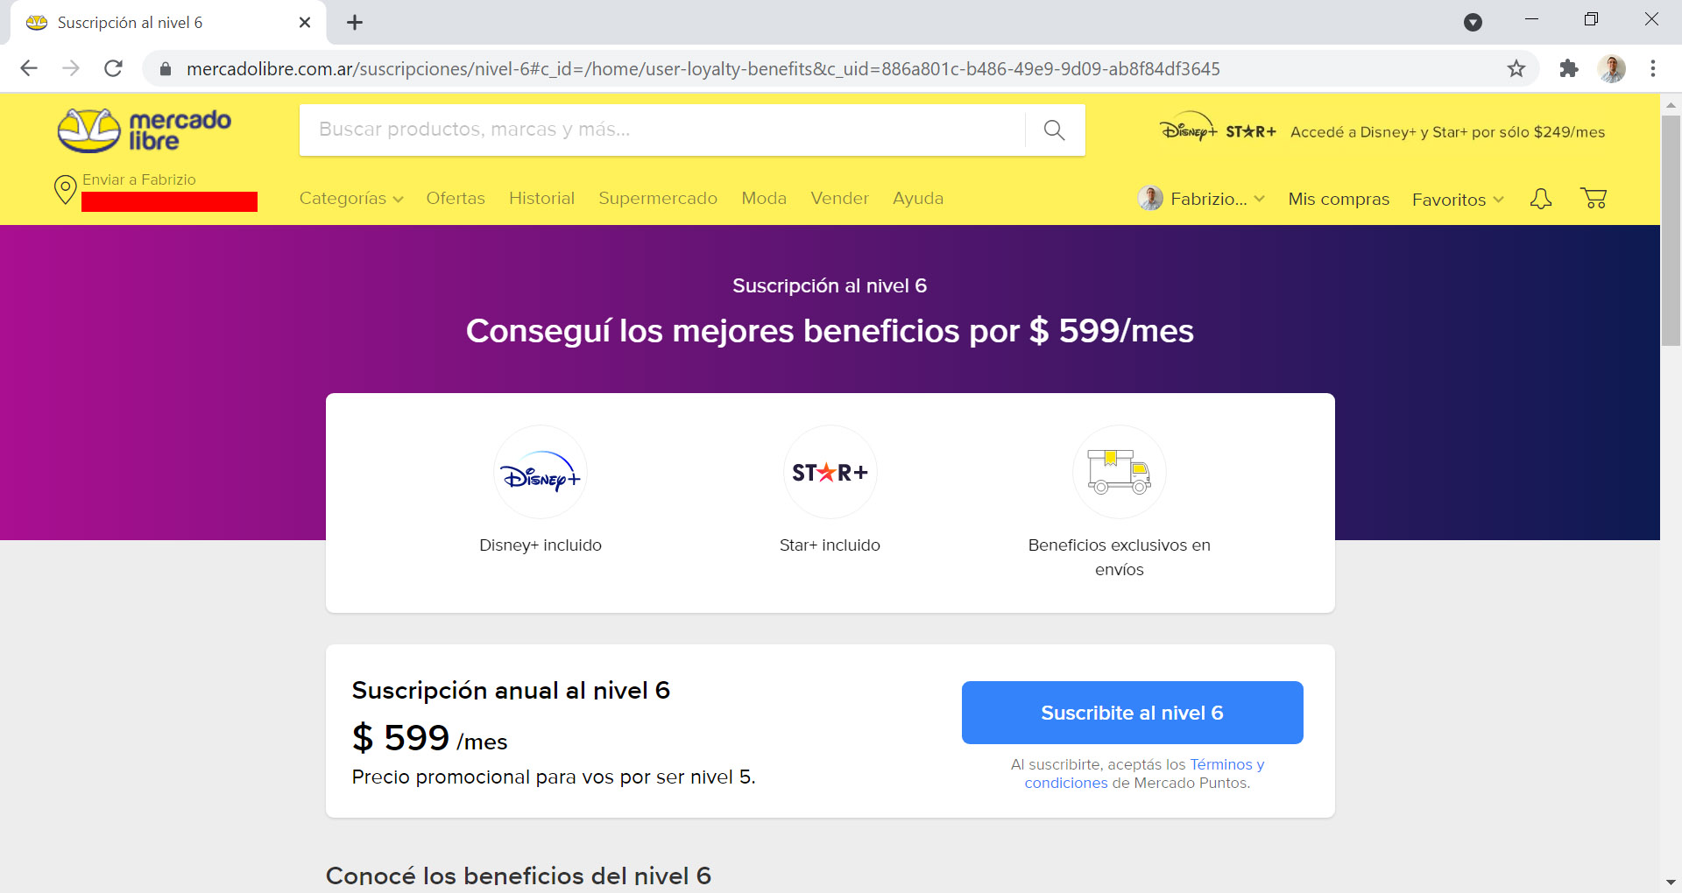This screenshot has width=1682, height=893.
Task: Open the Chrome profile avatar
Action: (1612, 68)
